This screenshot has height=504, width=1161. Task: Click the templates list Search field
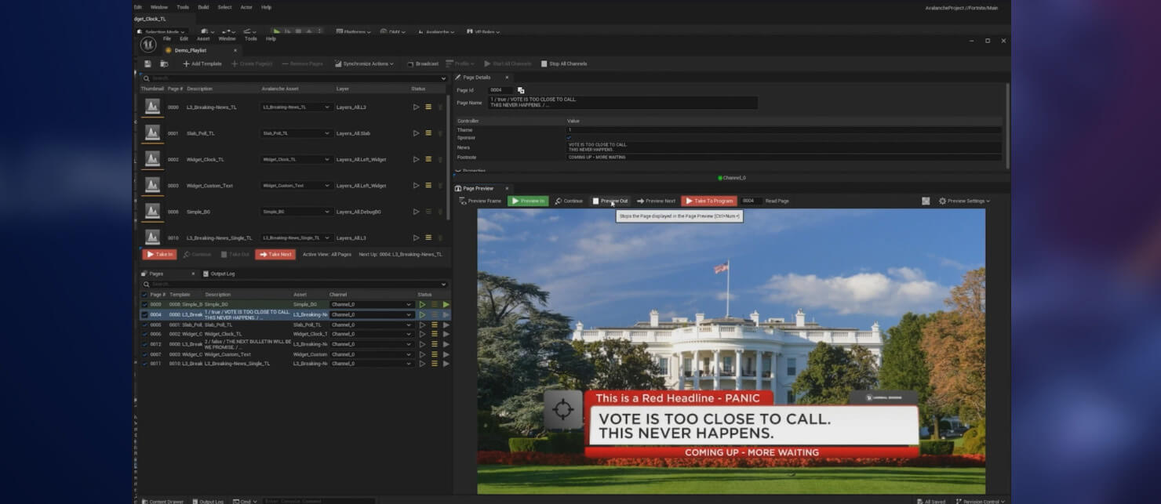[294, 78]
